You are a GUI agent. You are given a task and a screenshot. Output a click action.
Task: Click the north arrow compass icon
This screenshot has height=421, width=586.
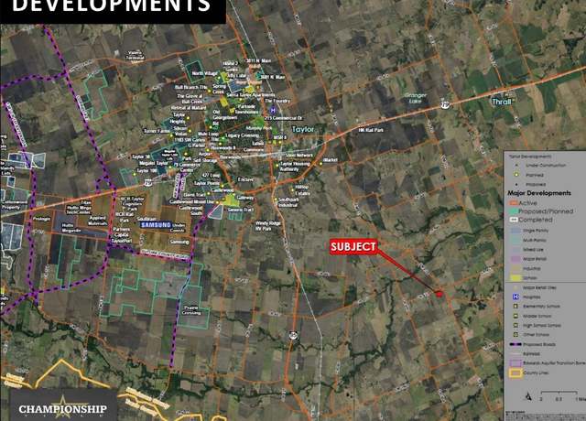click(528, 396)
